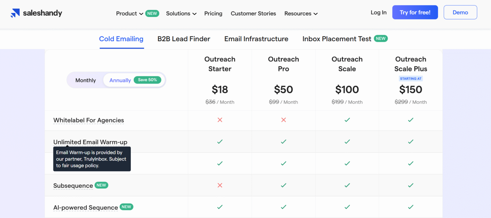This screenshot has height=218, width=491.
Task: Click the Saleshandy logo icon
Action: pyautogui.click(x=15, y=13)
